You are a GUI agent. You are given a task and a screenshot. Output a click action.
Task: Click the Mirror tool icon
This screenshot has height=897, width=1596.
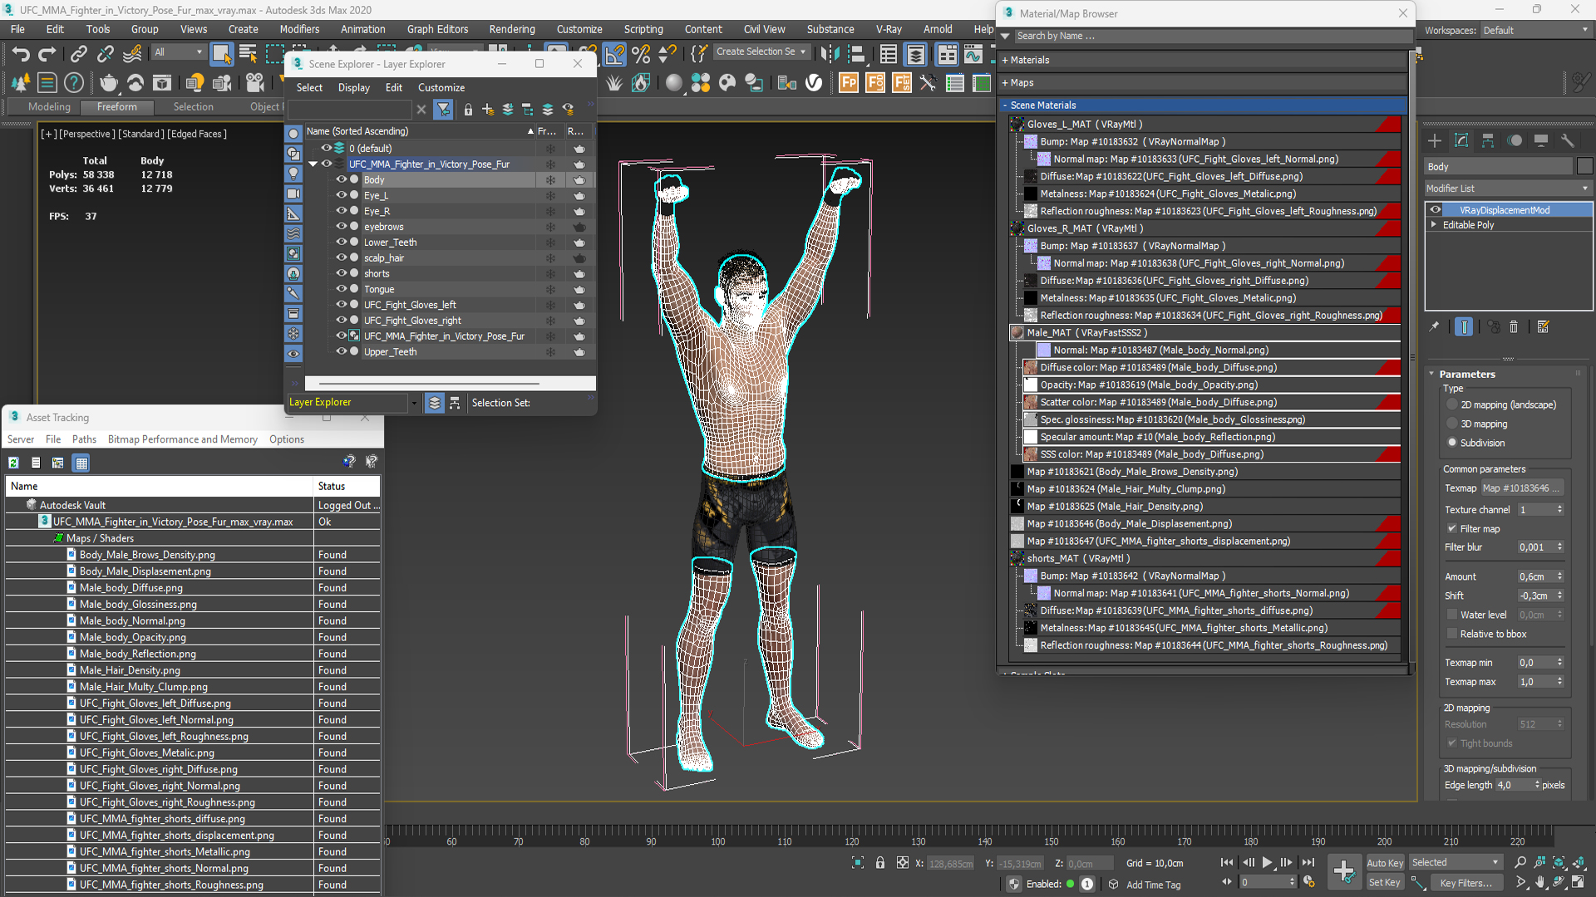tap(829, 54)
